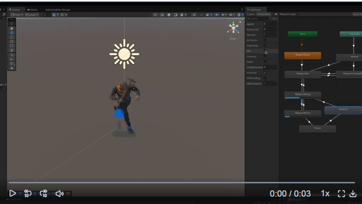The width and height of the screenshot is (362, 204).
Task: Open the add parameter plus dropdown
Action: coord(274,19)
